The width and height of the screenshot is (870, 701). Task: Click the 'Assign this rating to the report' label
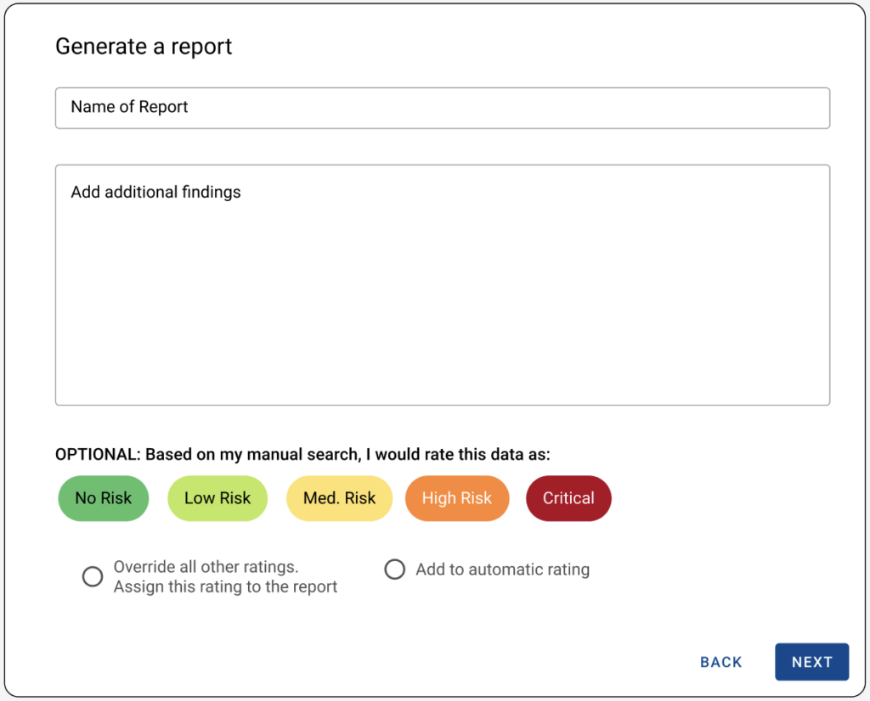tap(225, 587)
